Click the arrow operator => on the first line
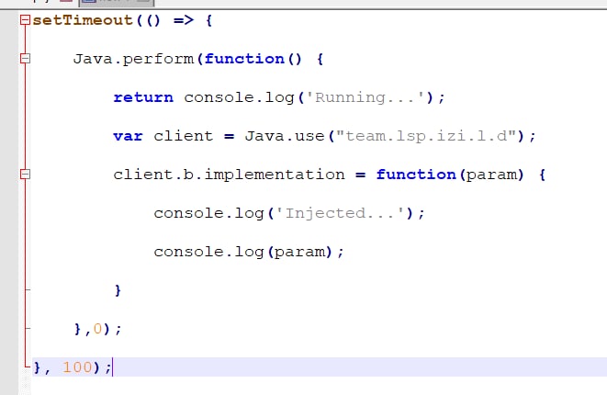 coord(184,20)
